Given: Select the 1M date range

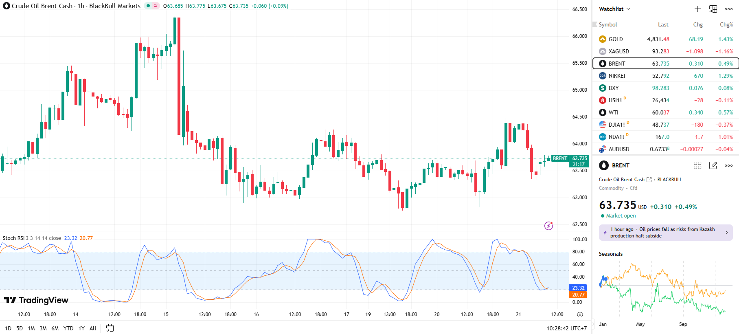Looking at the screenshot, I should pos(31,328).
